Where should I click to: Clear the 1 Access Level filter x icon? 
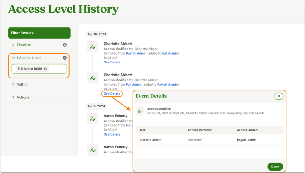[65, 58]
